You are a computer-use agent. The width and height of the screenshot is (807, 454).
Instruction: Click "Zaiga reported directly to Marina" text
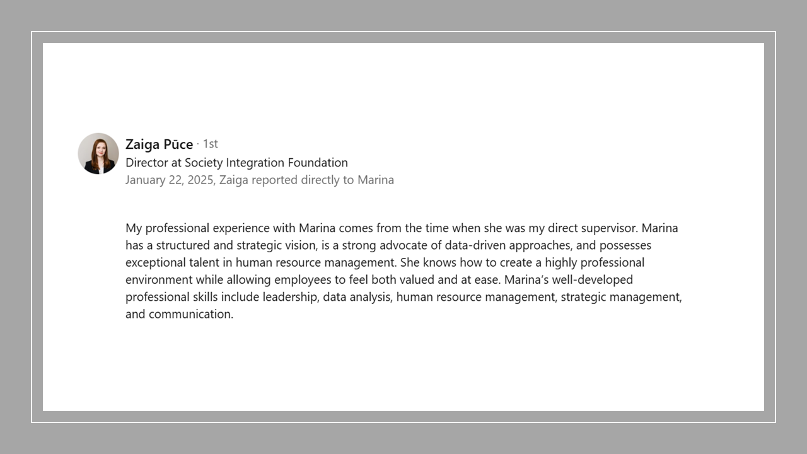point(306,180)
